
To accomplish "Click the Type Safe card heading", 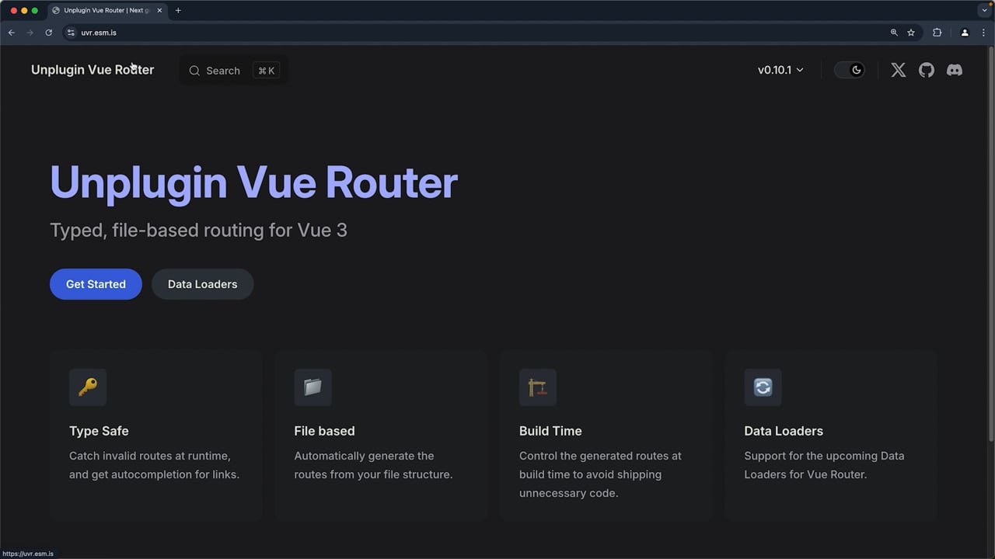I will point(99,431).
